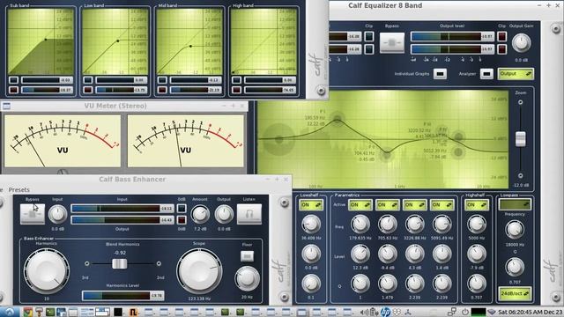The width and height of the screenshot is (564, 317).
Task: Toggle the Floor button in Bass Enhancer
Action: pos(247,256)
